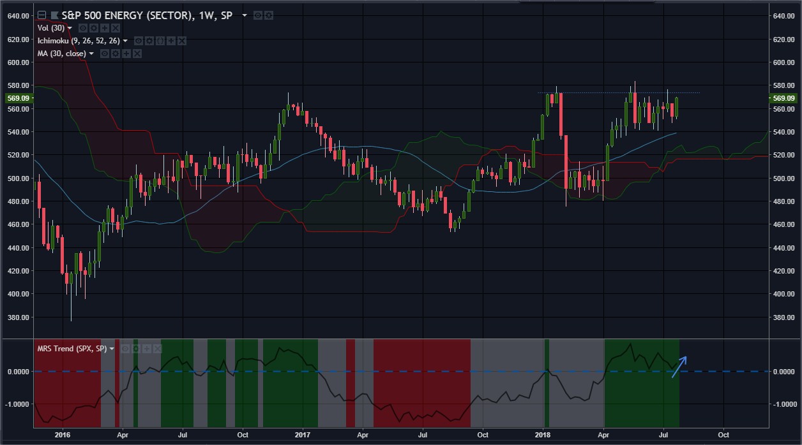Open MRS Trend indicator settings gear

click(x=136, y=349)
